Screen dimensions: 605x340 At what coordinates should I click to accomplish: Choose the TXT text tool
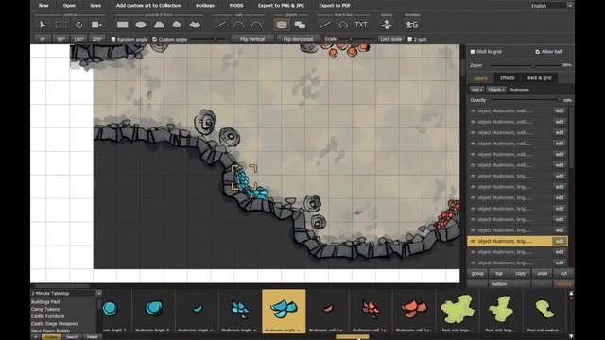point(361,25)
